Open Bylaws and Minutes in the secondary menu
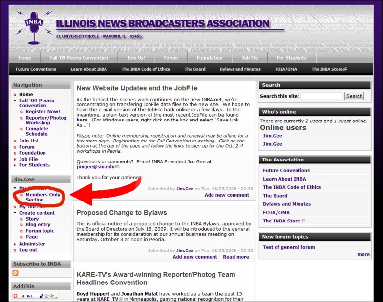The image size is (383, 302). pyautogui.click(x=240, y=69)
